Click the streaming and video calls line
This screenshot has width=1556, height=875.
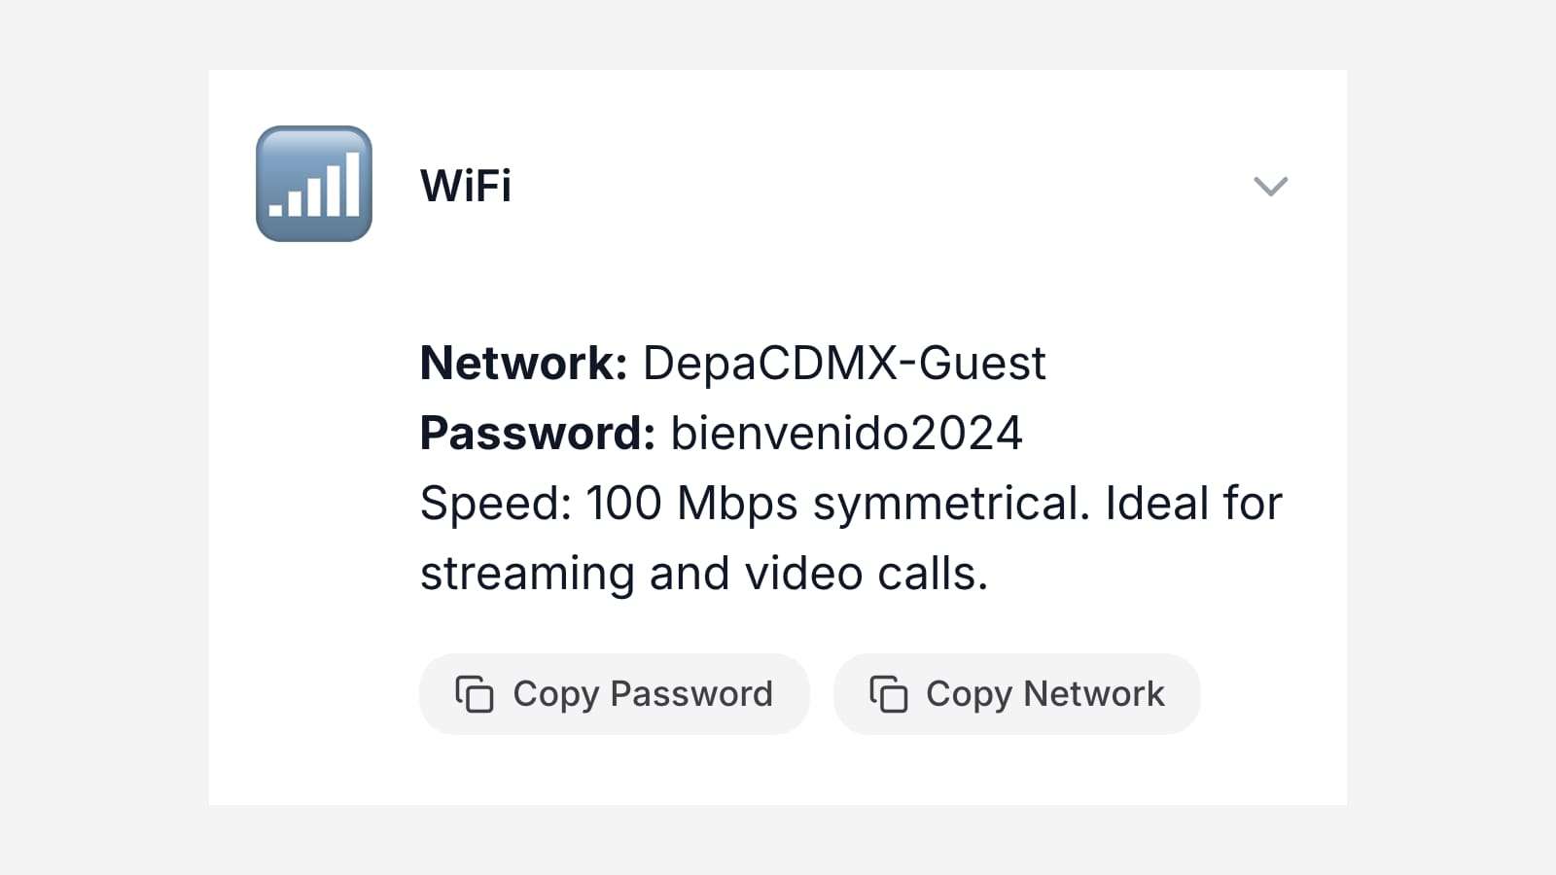tap(704, 574)
